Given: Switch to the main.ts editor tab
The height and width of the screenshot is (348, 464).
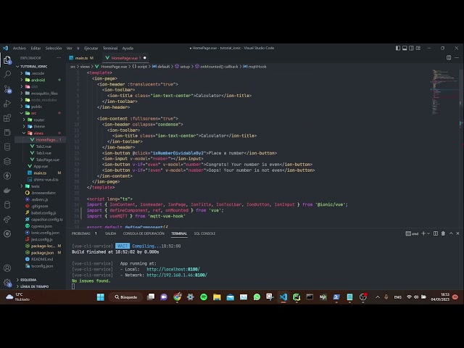Looking at the screenshot, I should (82, 58).
